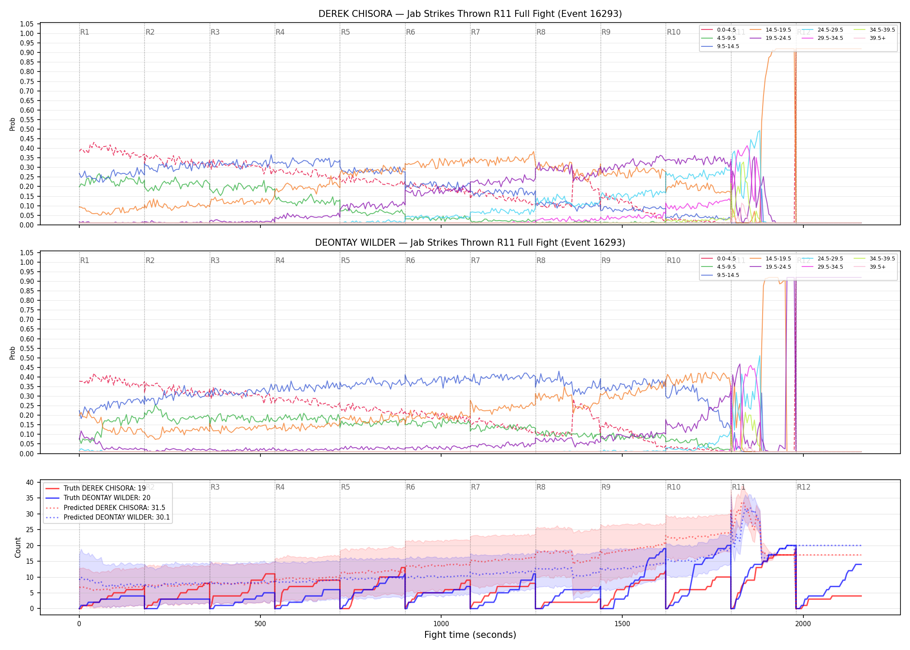Click the 24.5-29.5 legend entry in the Chisora chart

pos(822,30)
